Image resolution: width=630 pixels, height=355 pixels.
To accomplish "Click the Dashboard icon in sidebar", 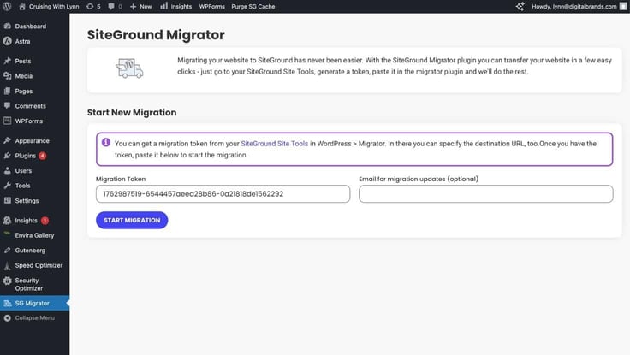I will [x=7, y=27].
